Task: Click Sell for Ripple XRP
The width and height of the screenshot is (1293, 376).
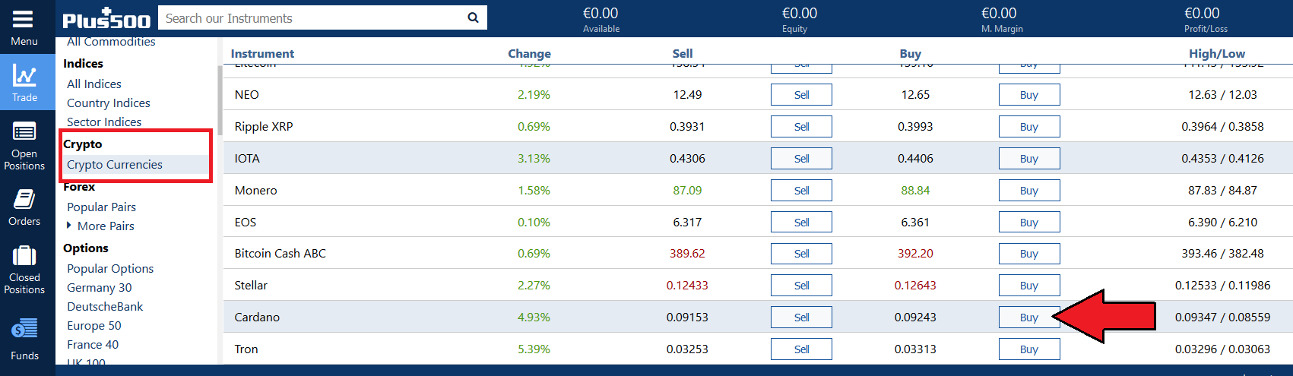Action: pos(801,127)
